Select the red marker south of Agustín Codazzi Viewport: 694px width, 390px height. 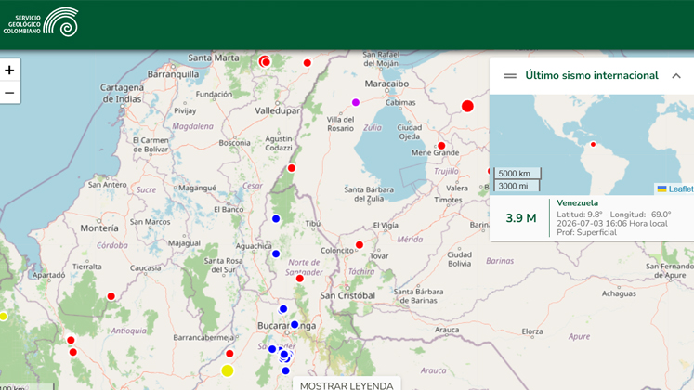click(x=291, y=168)
